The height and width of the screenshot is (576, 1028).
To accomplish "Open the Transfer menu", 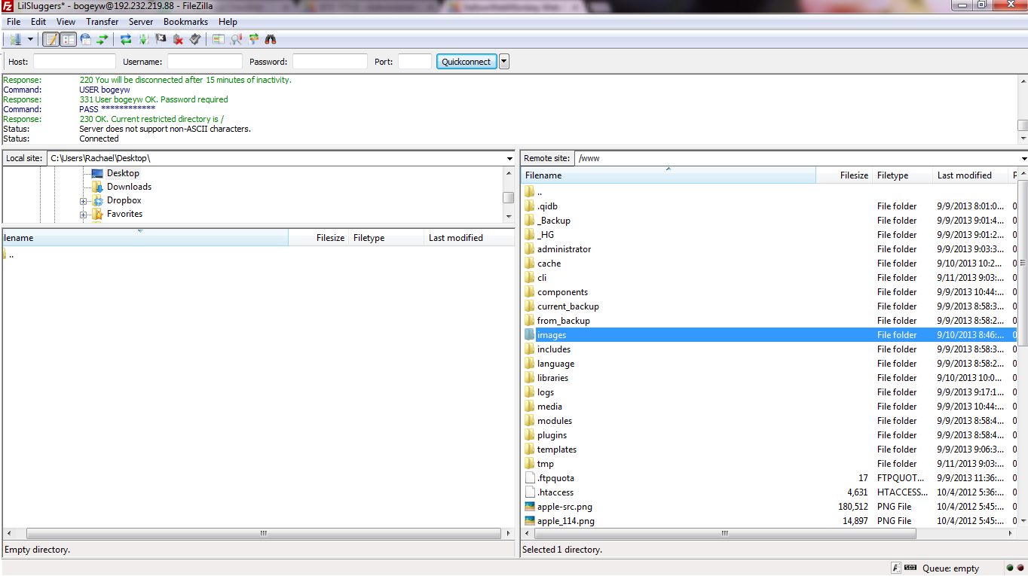I will tap(102, 22).
